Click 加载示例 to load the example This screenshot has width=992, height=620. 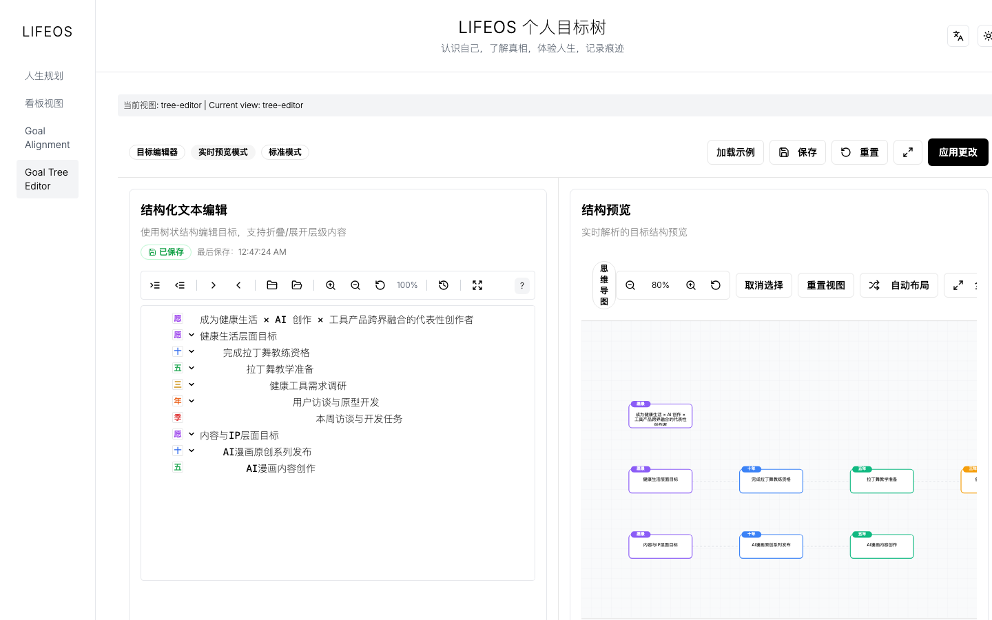click(x=735, y=152)
